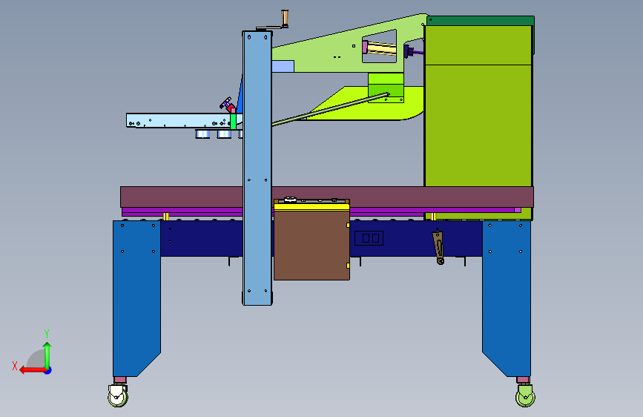The width and height of the screenshot is (643, 417).
Task: Select the grey diagonal support rod
Action: (331, 109)
